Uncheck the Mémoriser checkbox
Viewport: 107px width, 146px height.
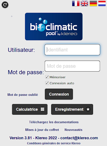[x=47, y=77]
